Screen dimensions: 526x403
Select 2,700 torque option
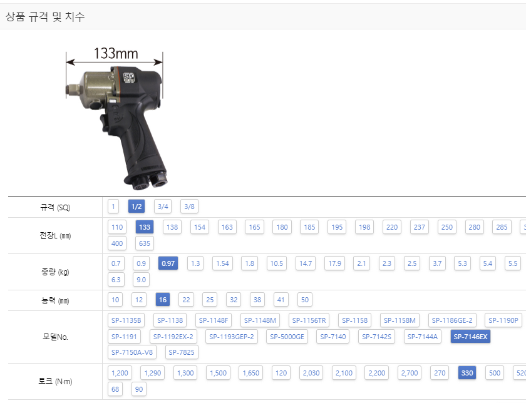410,373
